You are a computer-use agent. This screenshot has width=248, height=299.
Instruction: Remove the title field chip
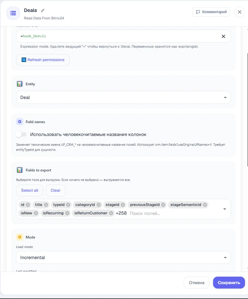[46, 205]
